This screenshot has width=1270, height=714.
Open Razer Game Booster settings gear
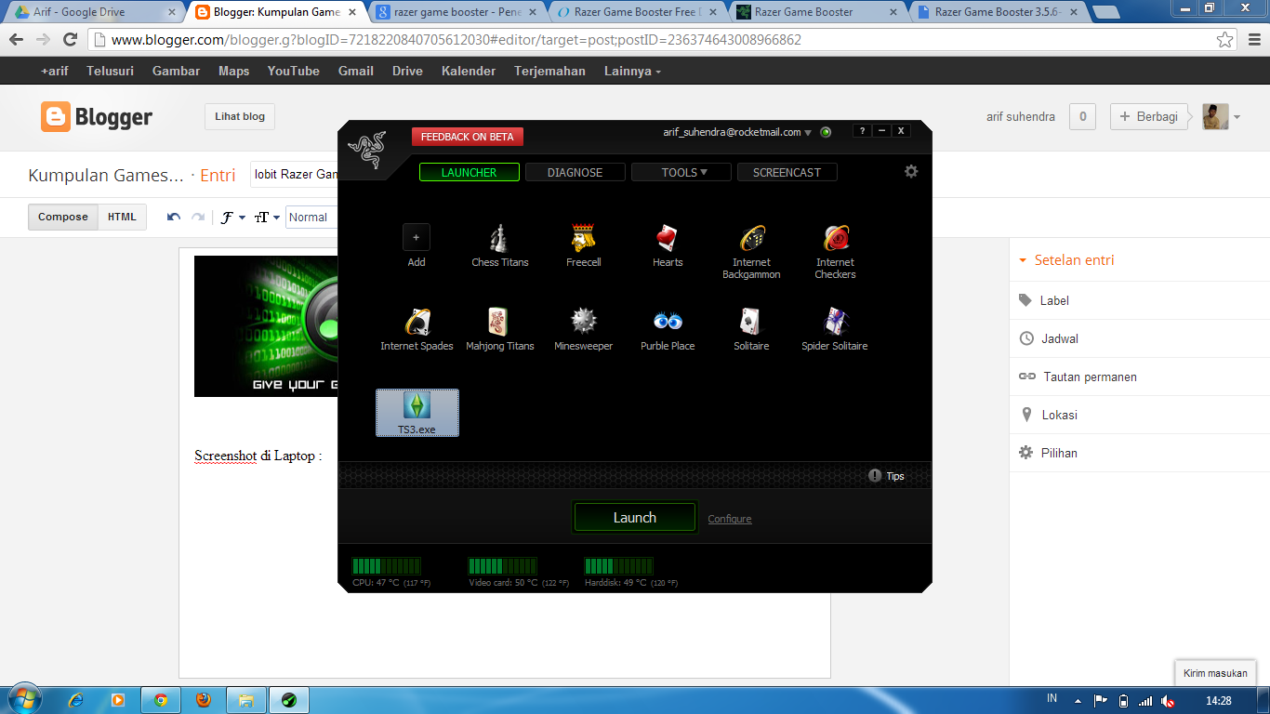pos(911,171)
